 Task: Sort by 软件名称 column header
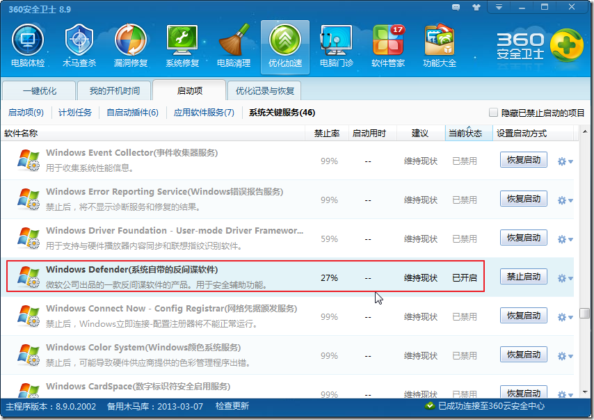pos(152,134)
